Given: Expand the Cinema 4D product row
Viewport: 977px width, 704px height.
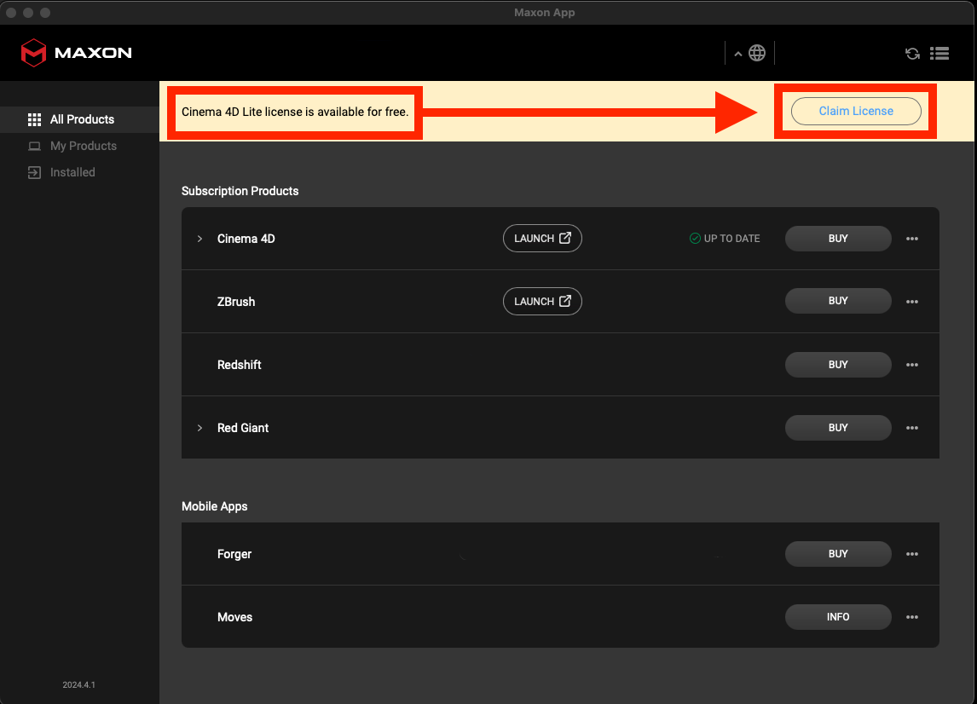Looking at the screenshot, I should click(x=199, y=239).
